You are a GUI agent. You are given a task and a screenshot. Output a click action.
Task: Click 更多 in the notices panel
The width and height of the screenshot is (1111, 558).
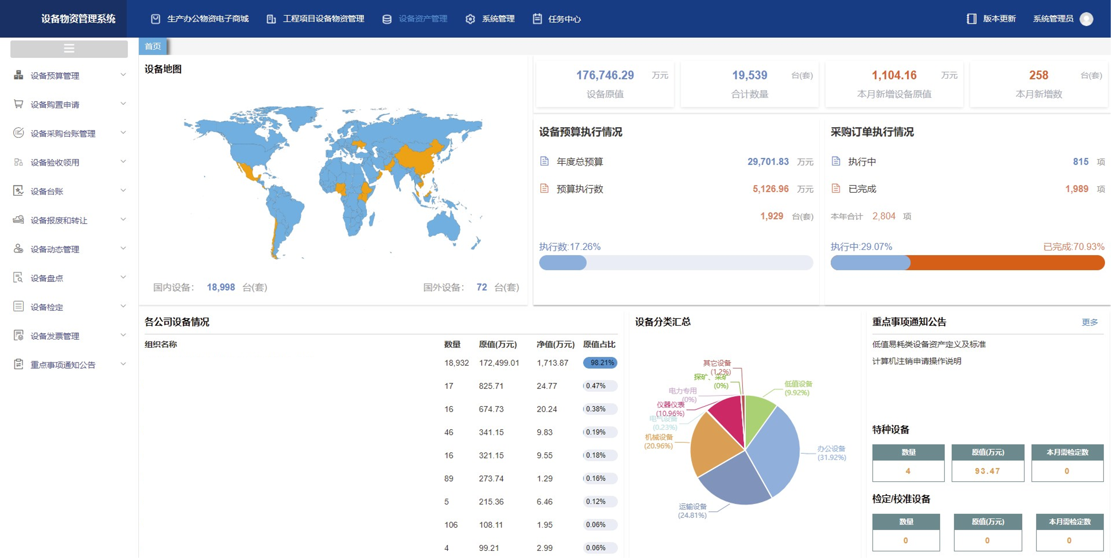tap(1089, 322)
